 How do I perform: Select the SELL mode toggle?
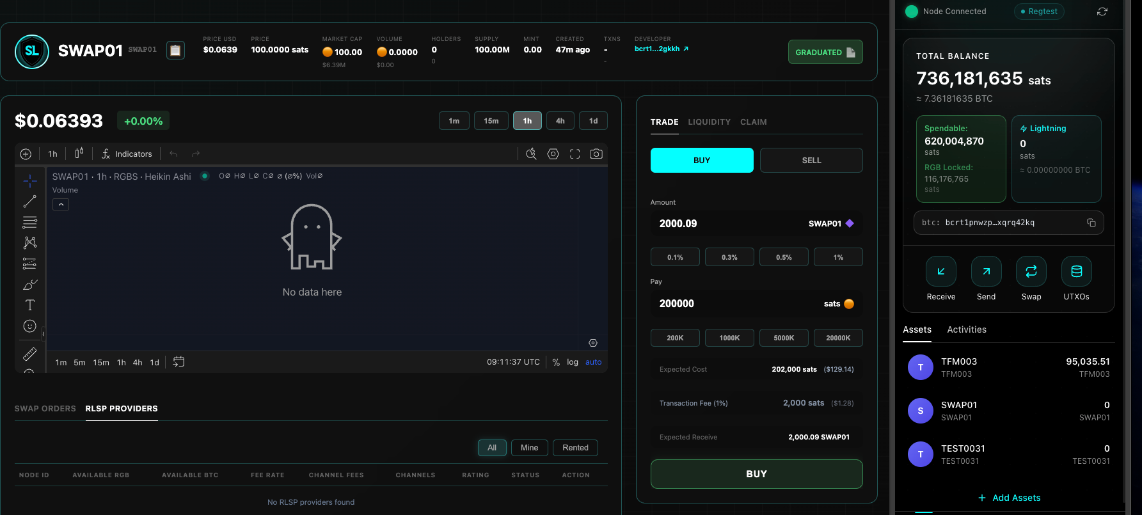(811, 161)
